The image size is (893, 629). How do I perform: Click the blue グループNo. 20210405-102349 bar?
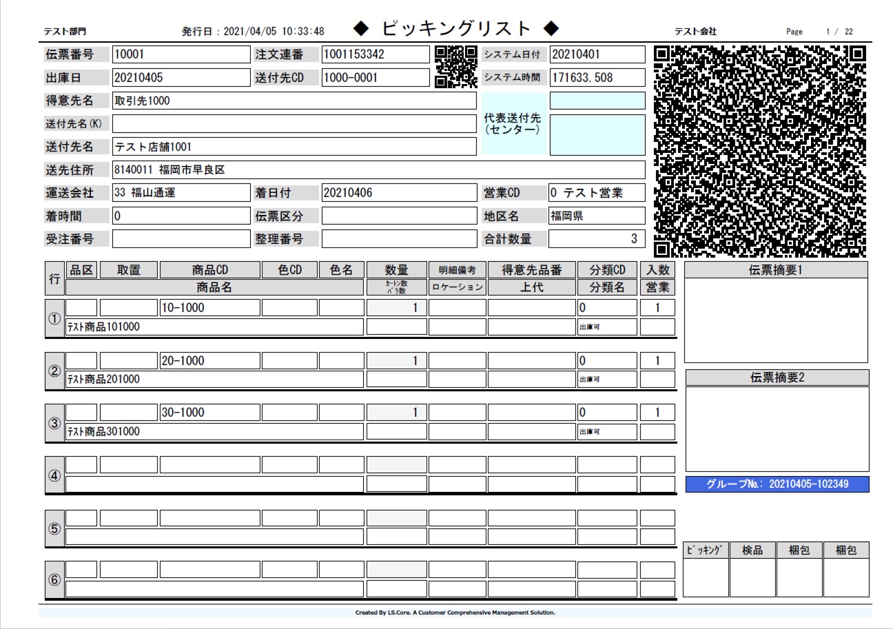777,484
